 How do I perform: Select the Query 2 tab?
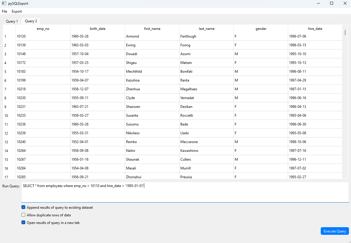[31, 21]
